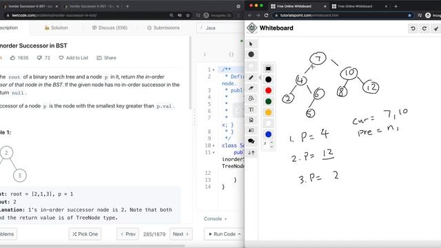Click the up-down arrows tool on whiteboard

[x=251, y=153]
